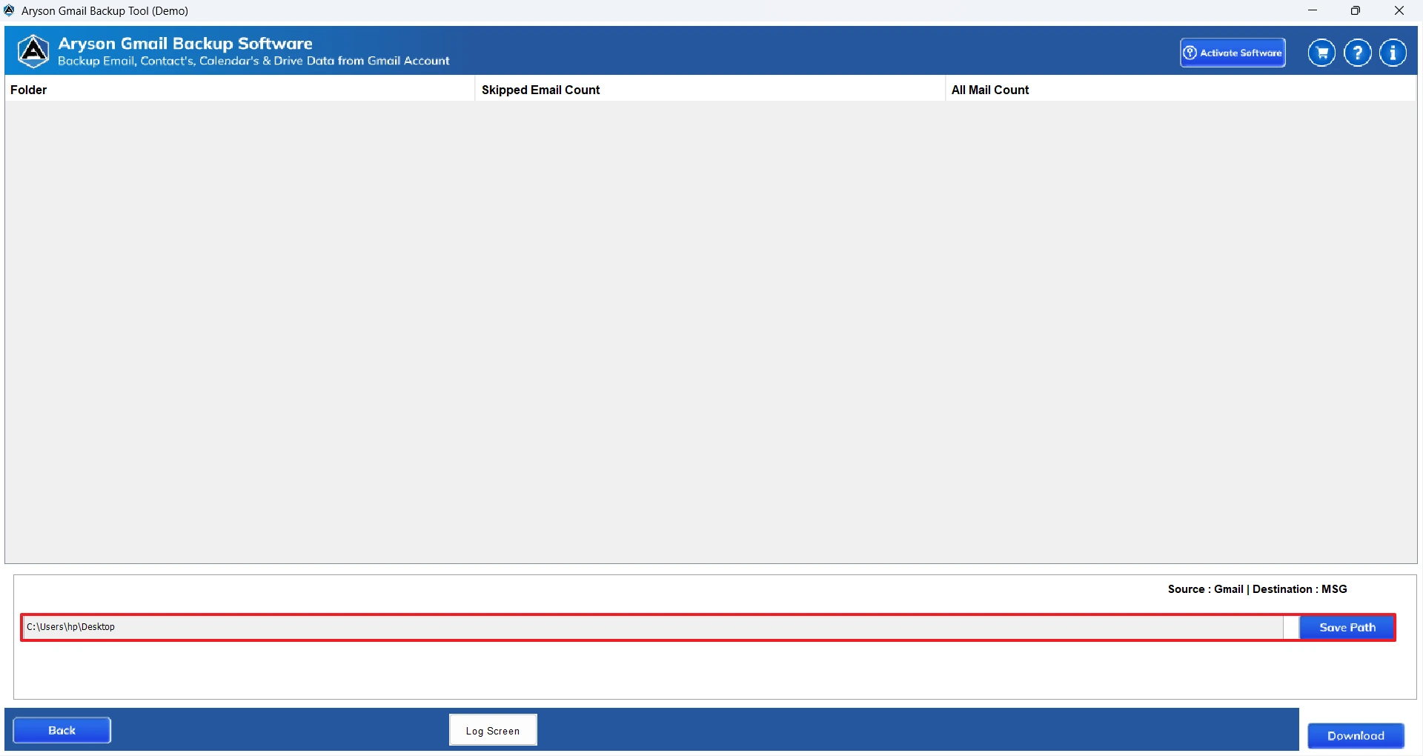Click the Source Gmail Destination MSG label
The height and width of the screenshot is (756, 1423).
tap(1257, 589)
